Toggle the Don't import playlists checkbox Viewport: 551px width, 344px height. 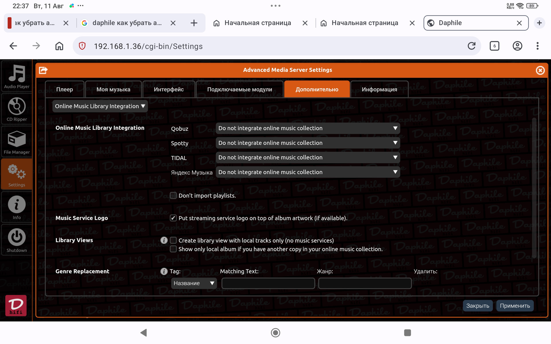[x=173, y=196]
